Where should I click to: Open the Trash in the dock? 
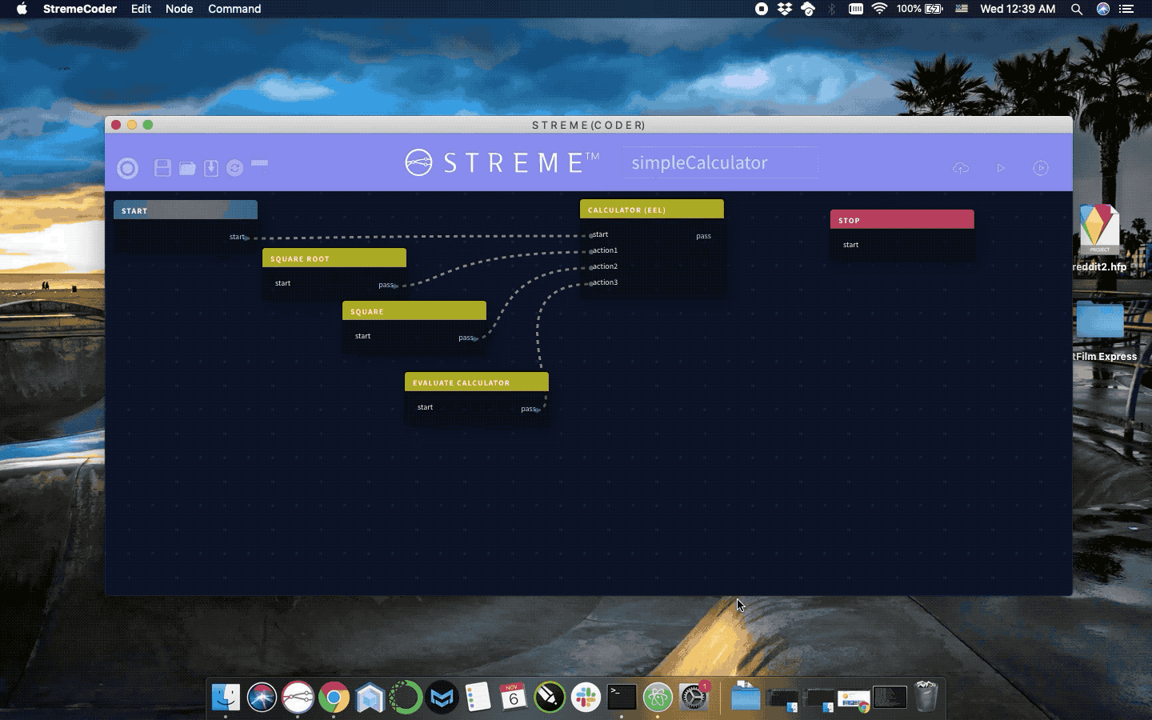[x=926, y=697]
